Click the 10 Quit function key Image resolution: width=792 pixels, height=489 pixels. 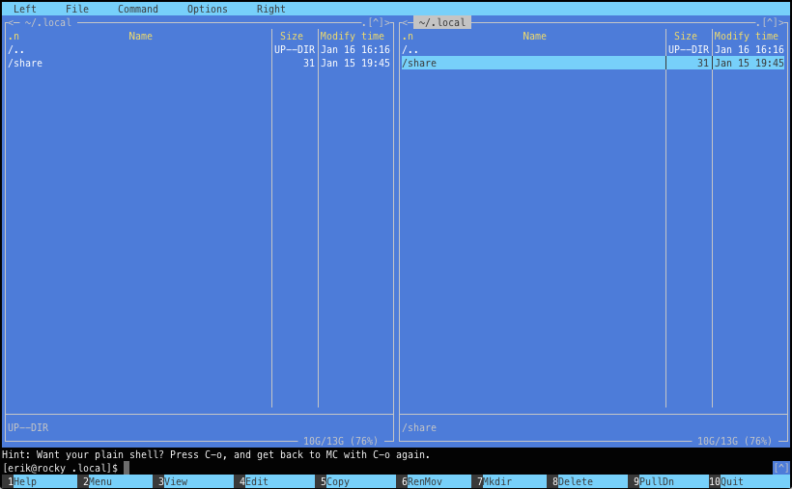click(750, 481)
